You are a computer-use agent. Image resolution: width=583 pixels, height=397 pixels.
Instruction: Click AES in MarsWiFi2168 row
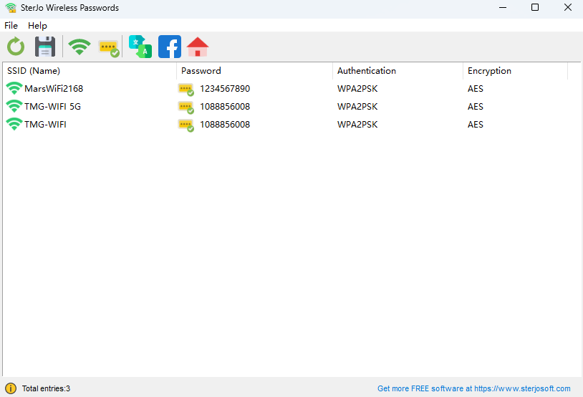pos(475,89)
